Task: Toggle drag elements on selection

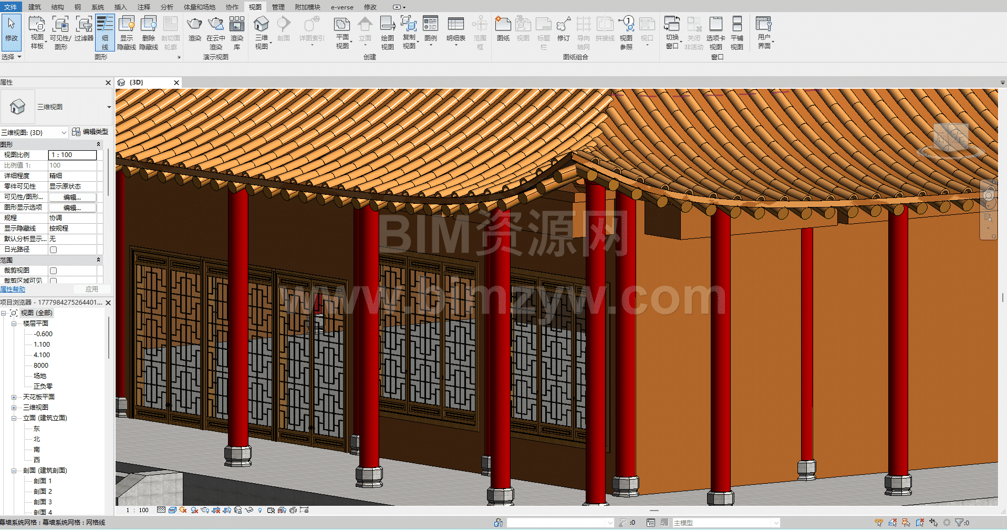Action: 933,523
